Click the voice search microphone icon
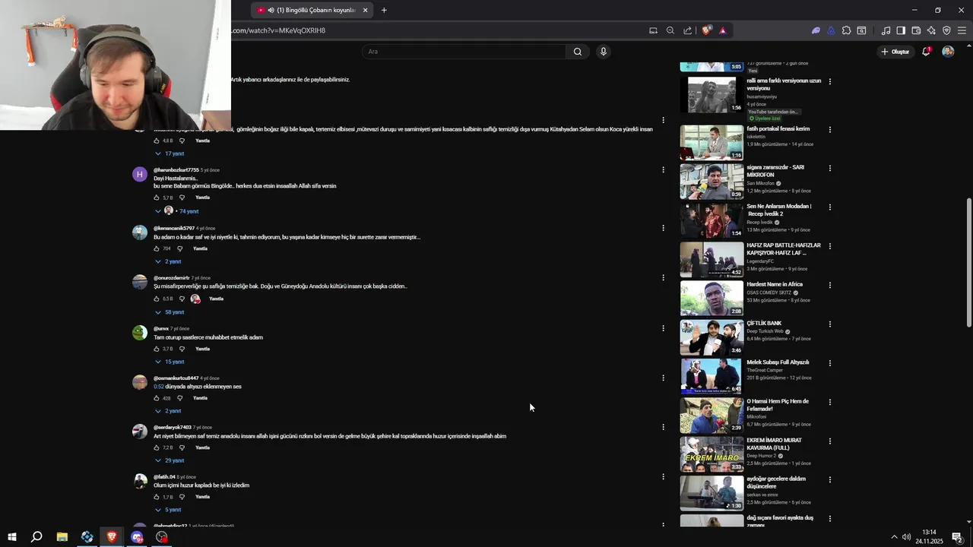Viewport: 973px width, 547px height. pyautogui.click(x=603, y=52)
